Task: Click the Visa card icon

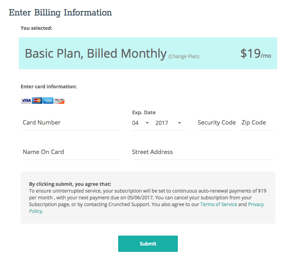Action: [26, 100]
